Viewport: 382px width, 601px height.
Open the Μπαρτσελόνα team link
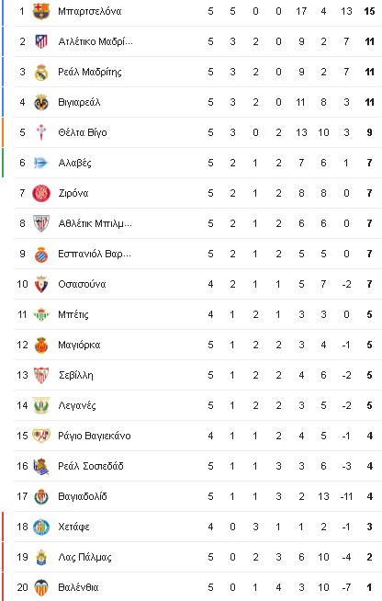90,11
